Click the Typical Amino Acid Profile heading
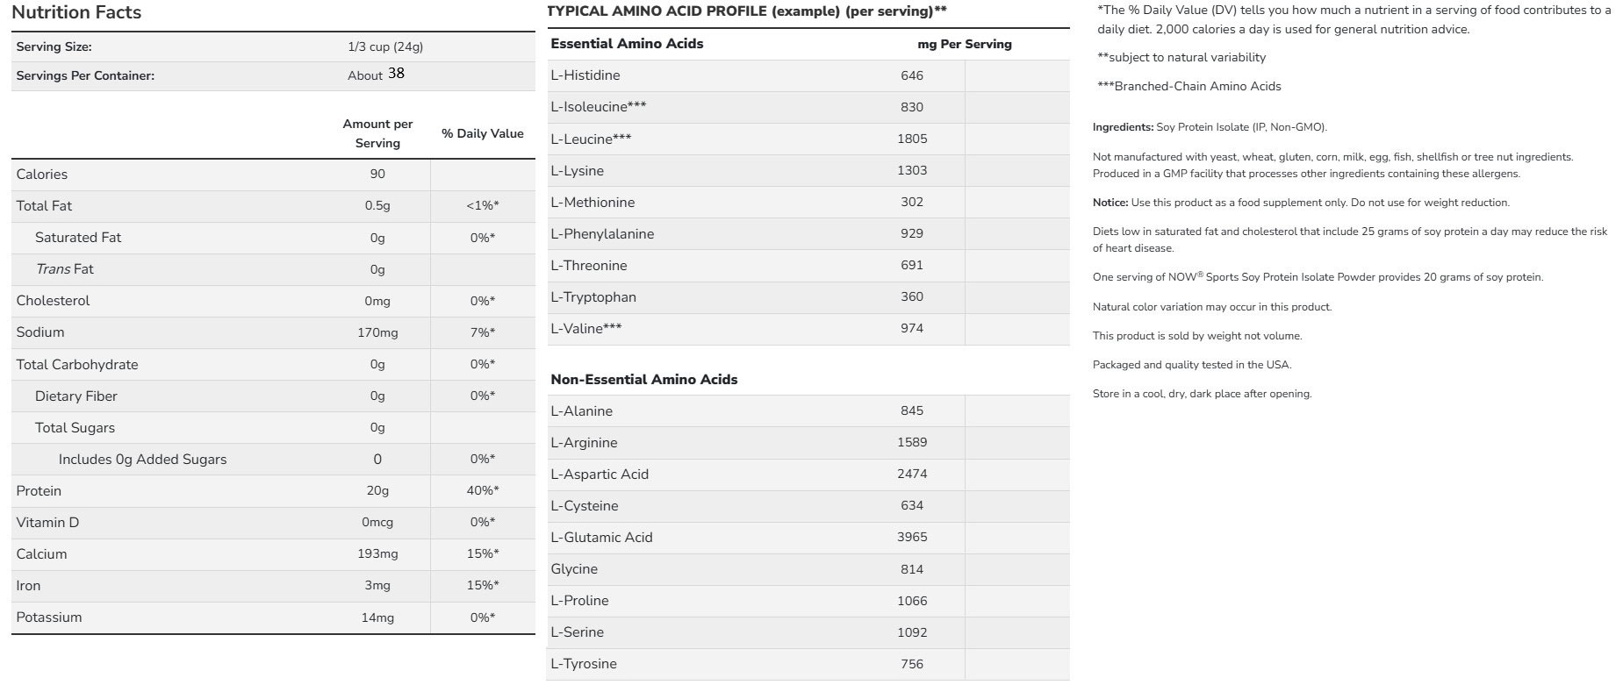1623x685 pixels. [x=747, y=11]
